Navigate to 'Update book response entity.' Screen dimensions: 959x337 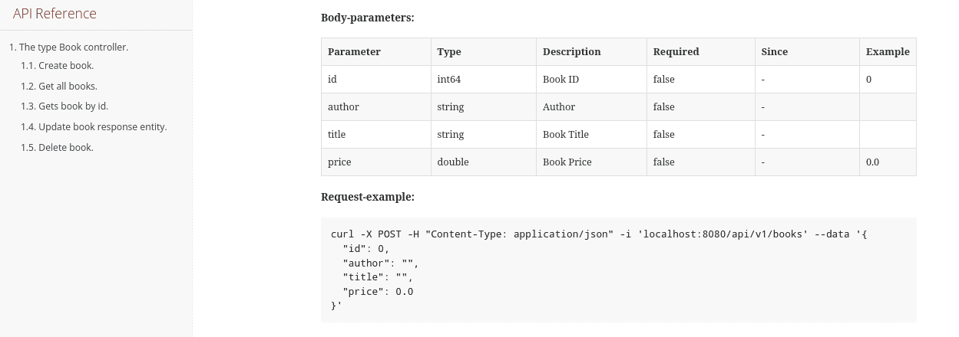tap(94, 127)
